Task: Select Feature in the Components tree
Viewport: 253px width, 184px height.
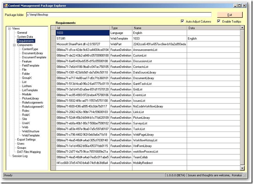Action: 27,61
